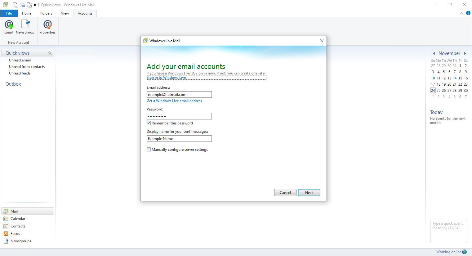472x256 pixels.
Task: Go to next month in the calendar
Action: pos(465,53)
